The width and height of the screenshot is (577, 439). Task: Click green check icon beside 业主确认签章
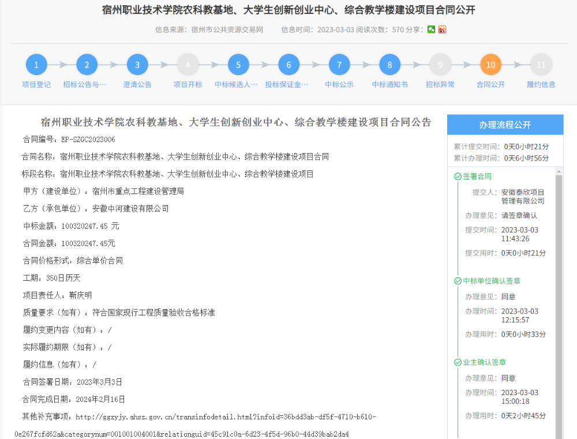pyautogui.click(x=458, y=362)
